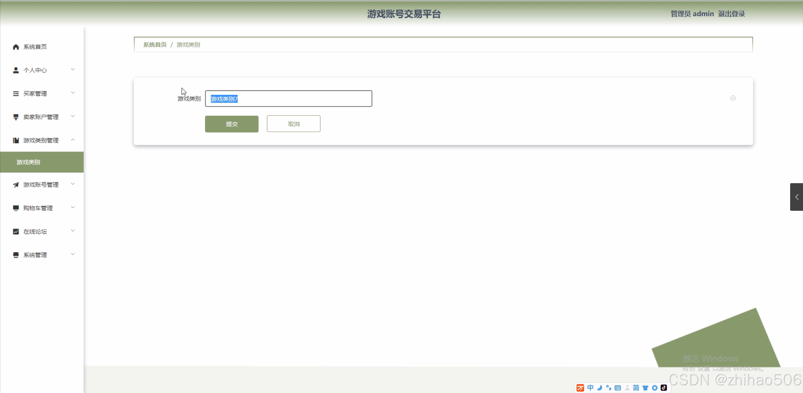803x393 pixels.
Task: Click the home icon beside 系统首页
Action: pos(16,47)
